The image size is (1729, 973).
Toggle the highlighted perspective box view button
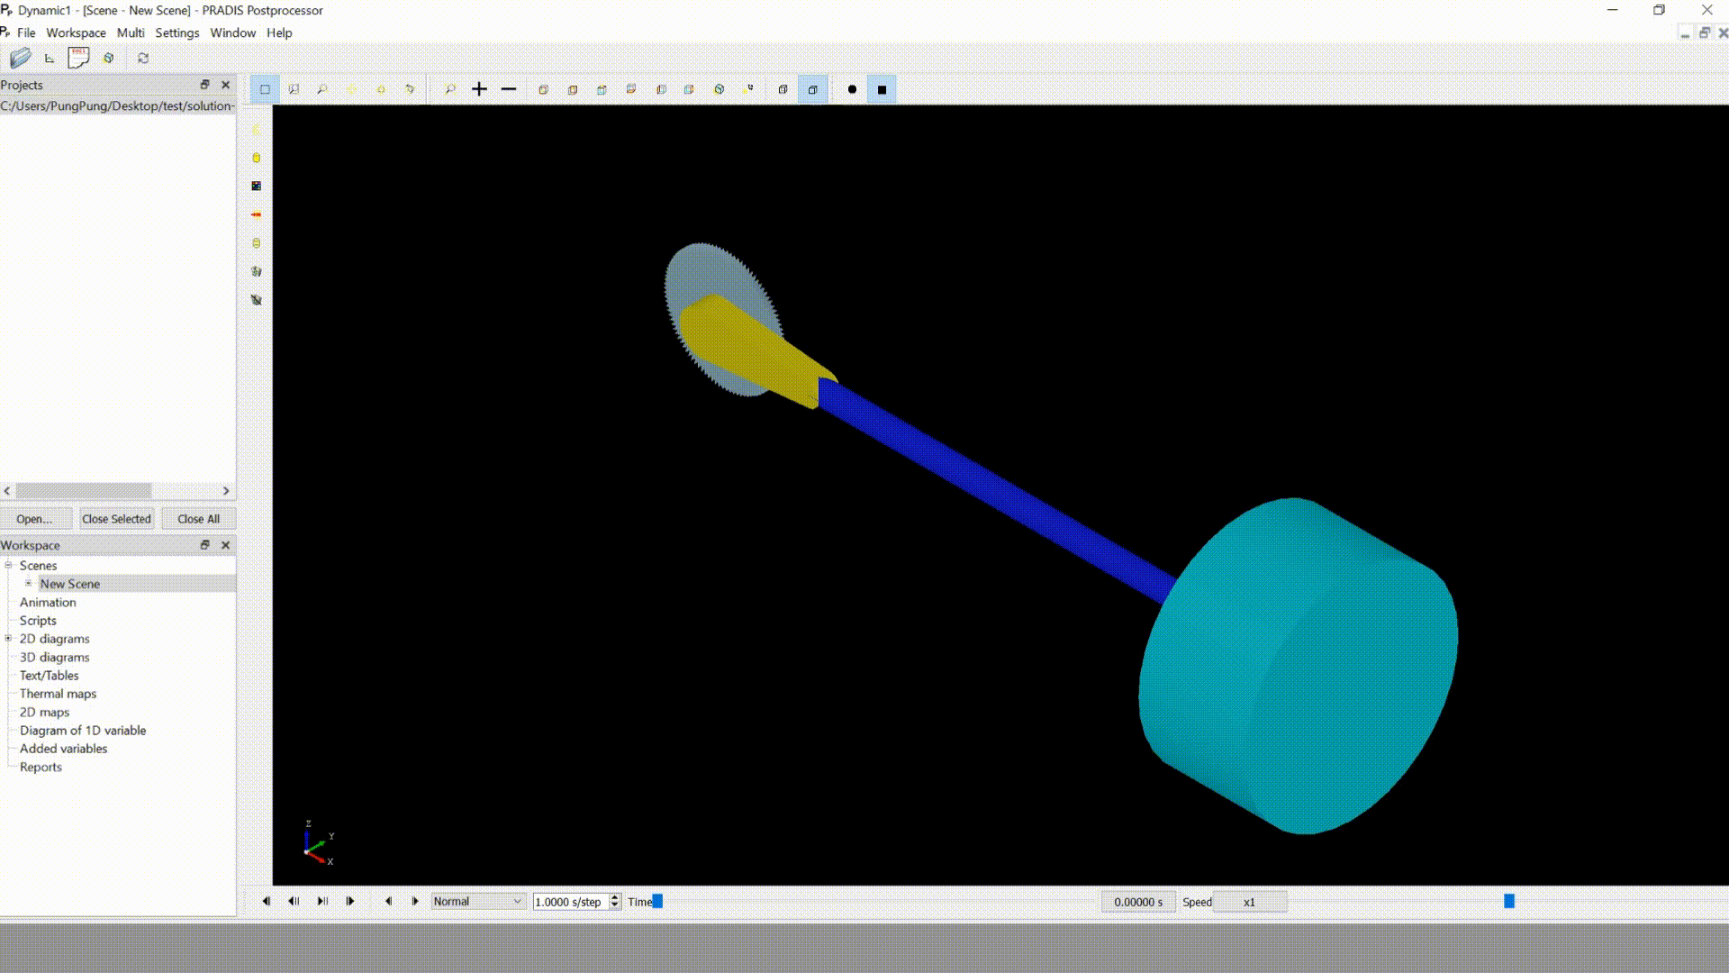click(813, 89)
